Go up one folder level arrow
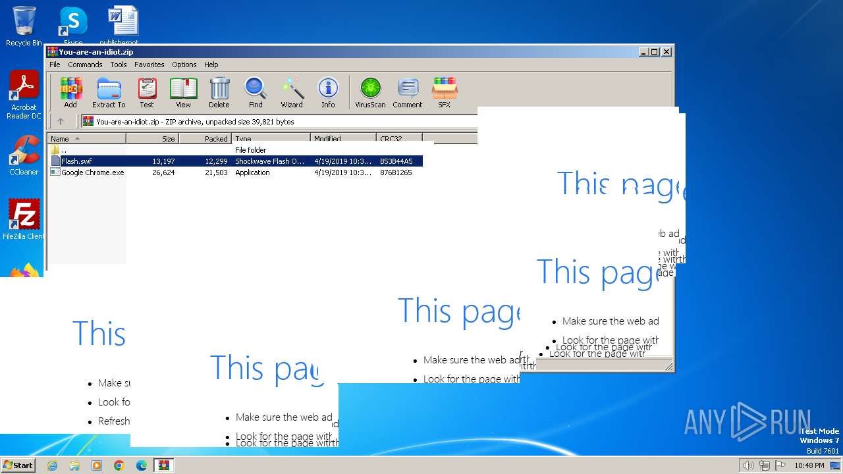Image resolution: width=843 pixels, height=474 pixels. (x=61, y=121)
